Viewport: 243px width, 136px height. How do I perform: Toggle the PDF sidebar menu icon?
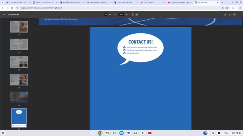click(x=4, y=14)
